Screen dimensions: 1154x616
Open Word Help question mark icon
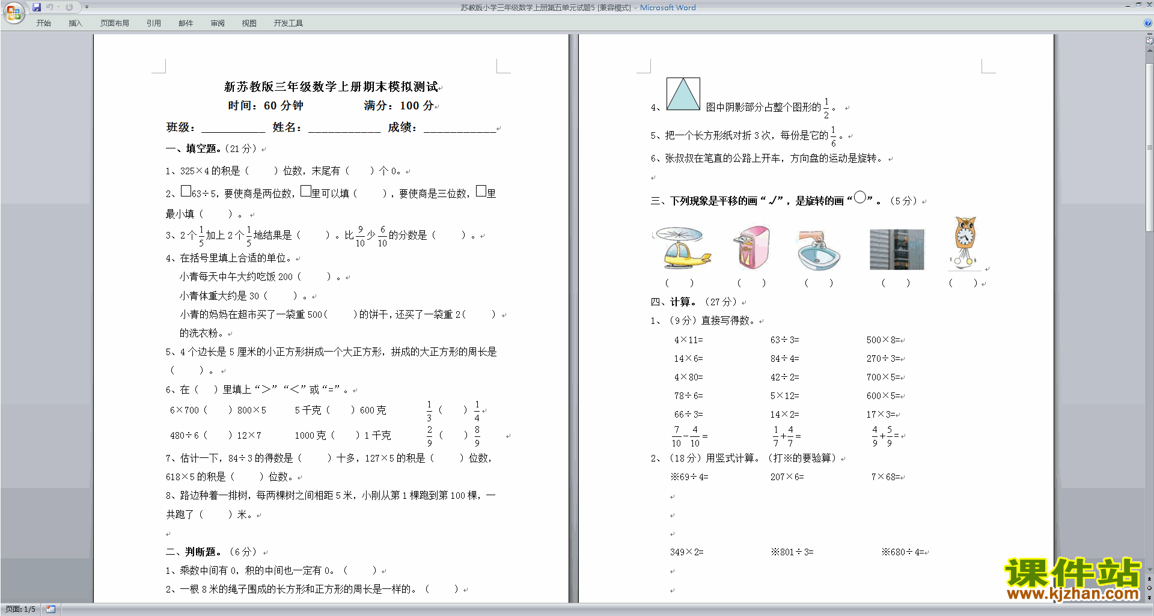click(x=1148, y=23)
